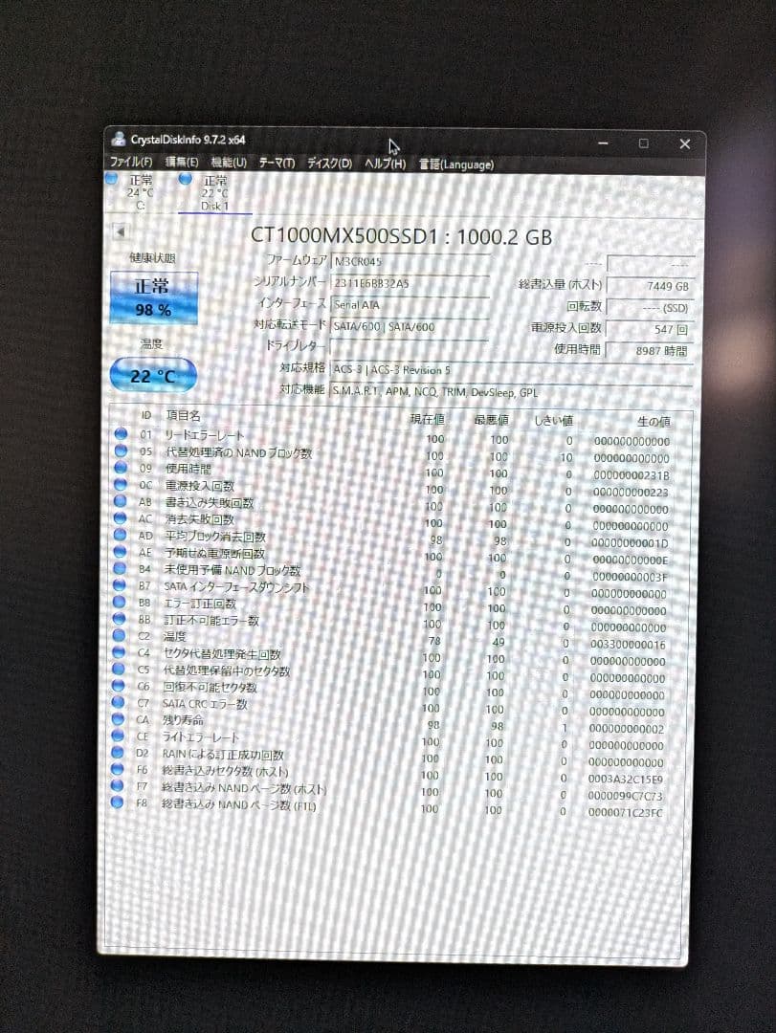
Task: Click the rotation rate value (SSD)
Action: pyautogui.click(x=650, y=308)
